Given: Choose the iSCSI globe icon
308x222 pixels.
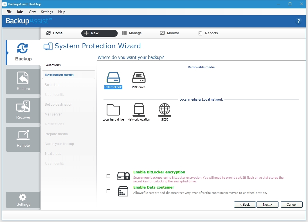Looking at the screenshot, I should click(164, 110).
